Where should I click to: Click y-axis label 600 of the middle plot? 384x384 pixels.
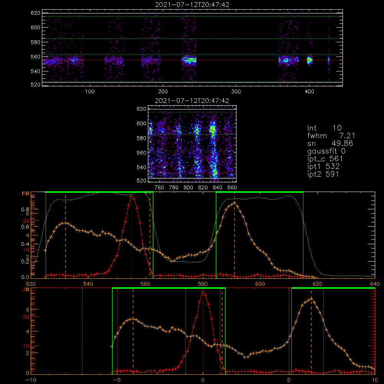click(141, 123)
